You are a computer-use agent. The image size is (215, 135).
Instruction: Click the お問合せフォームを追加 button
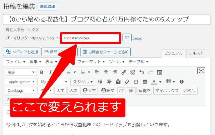point(105,52)
